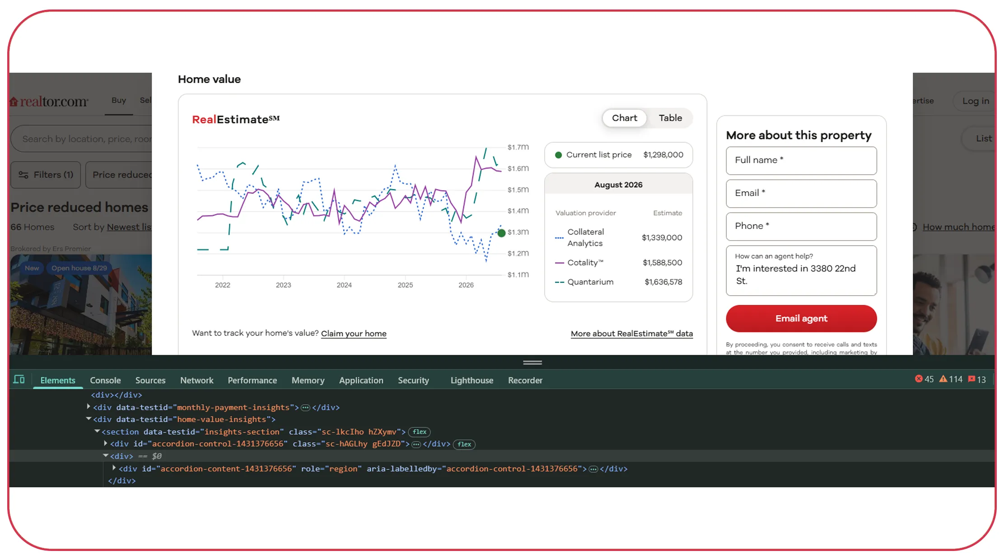Viewport: 1004px width, 560px height.
Task: Click the How can an agent help textarea
Action: [801, 271]
